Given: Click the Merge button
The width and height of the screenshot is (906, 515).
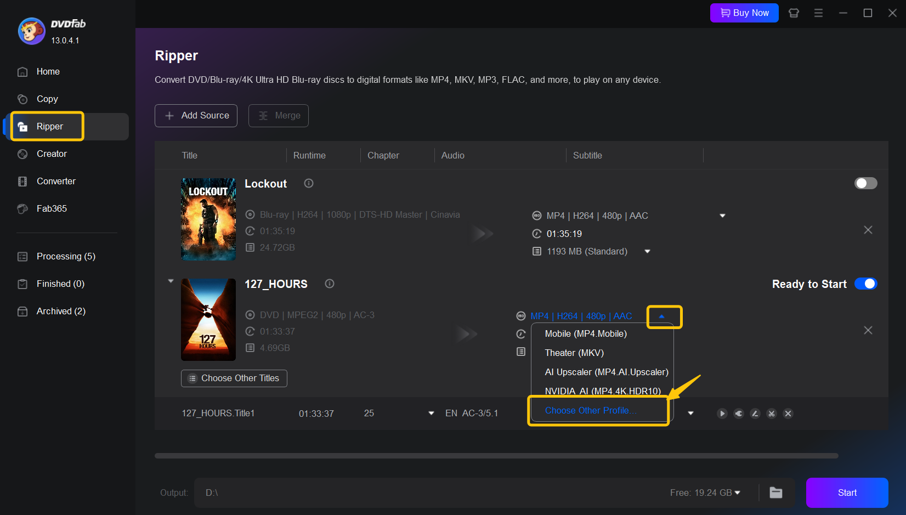Looking at the screenshot, I should (x=279, y=116).
